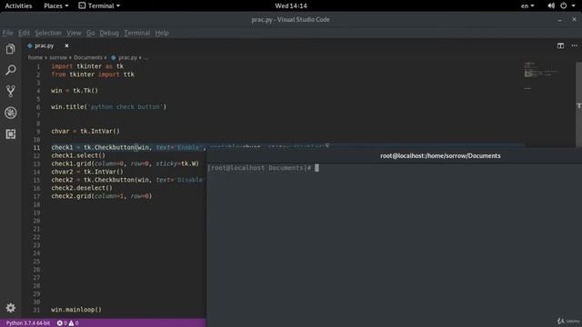Viewport: 582px width, 327px height.
Task: Click the volume icon in the top bar
Action: (x=551, y=5)
